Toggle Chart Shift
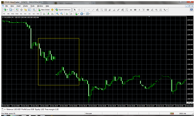The height and width of the screenshot is (116, 195). [x=71, y=14]
